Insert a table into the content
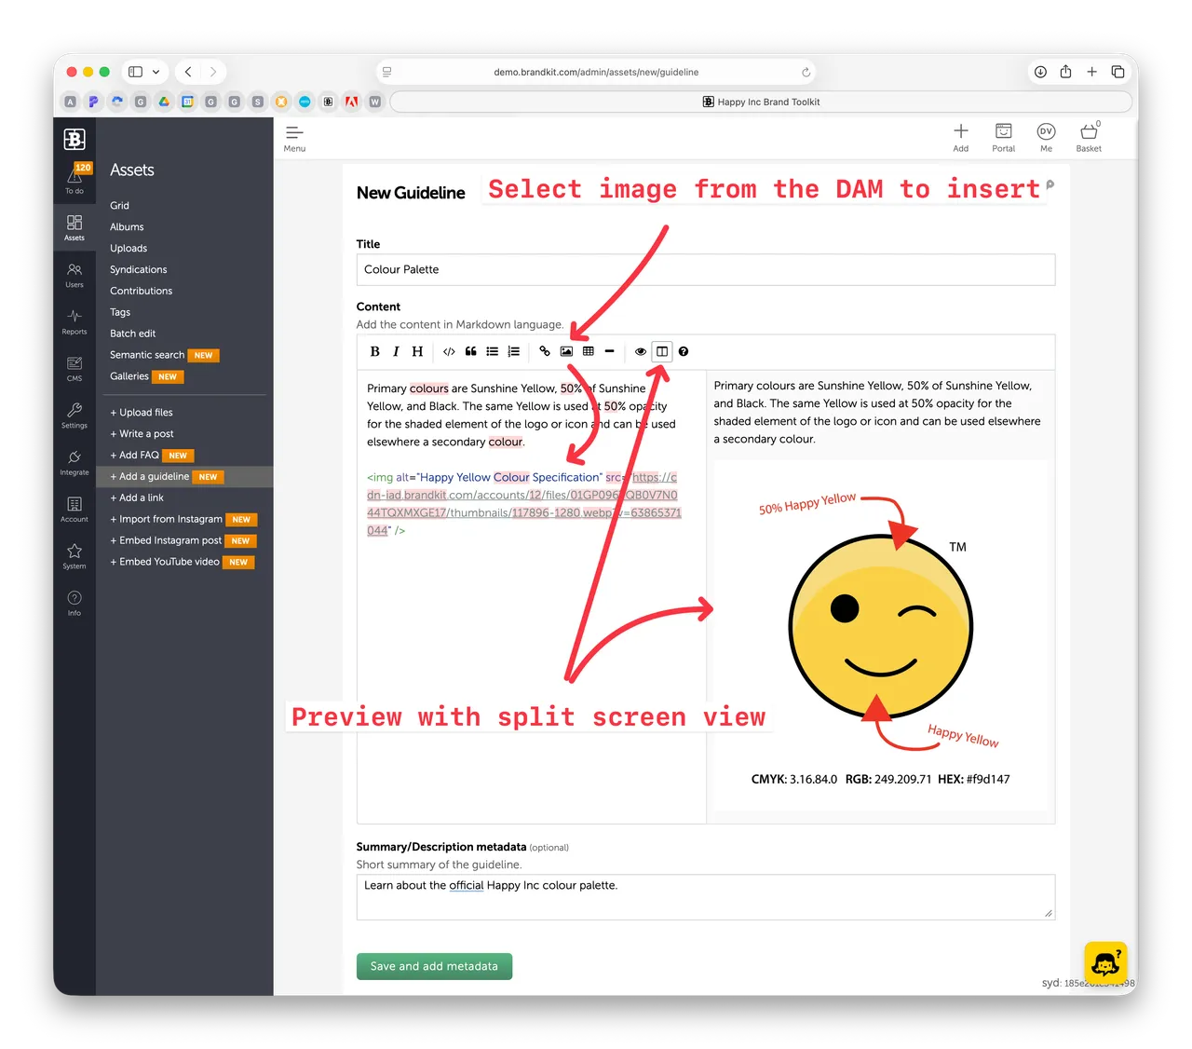 (588, 351)
